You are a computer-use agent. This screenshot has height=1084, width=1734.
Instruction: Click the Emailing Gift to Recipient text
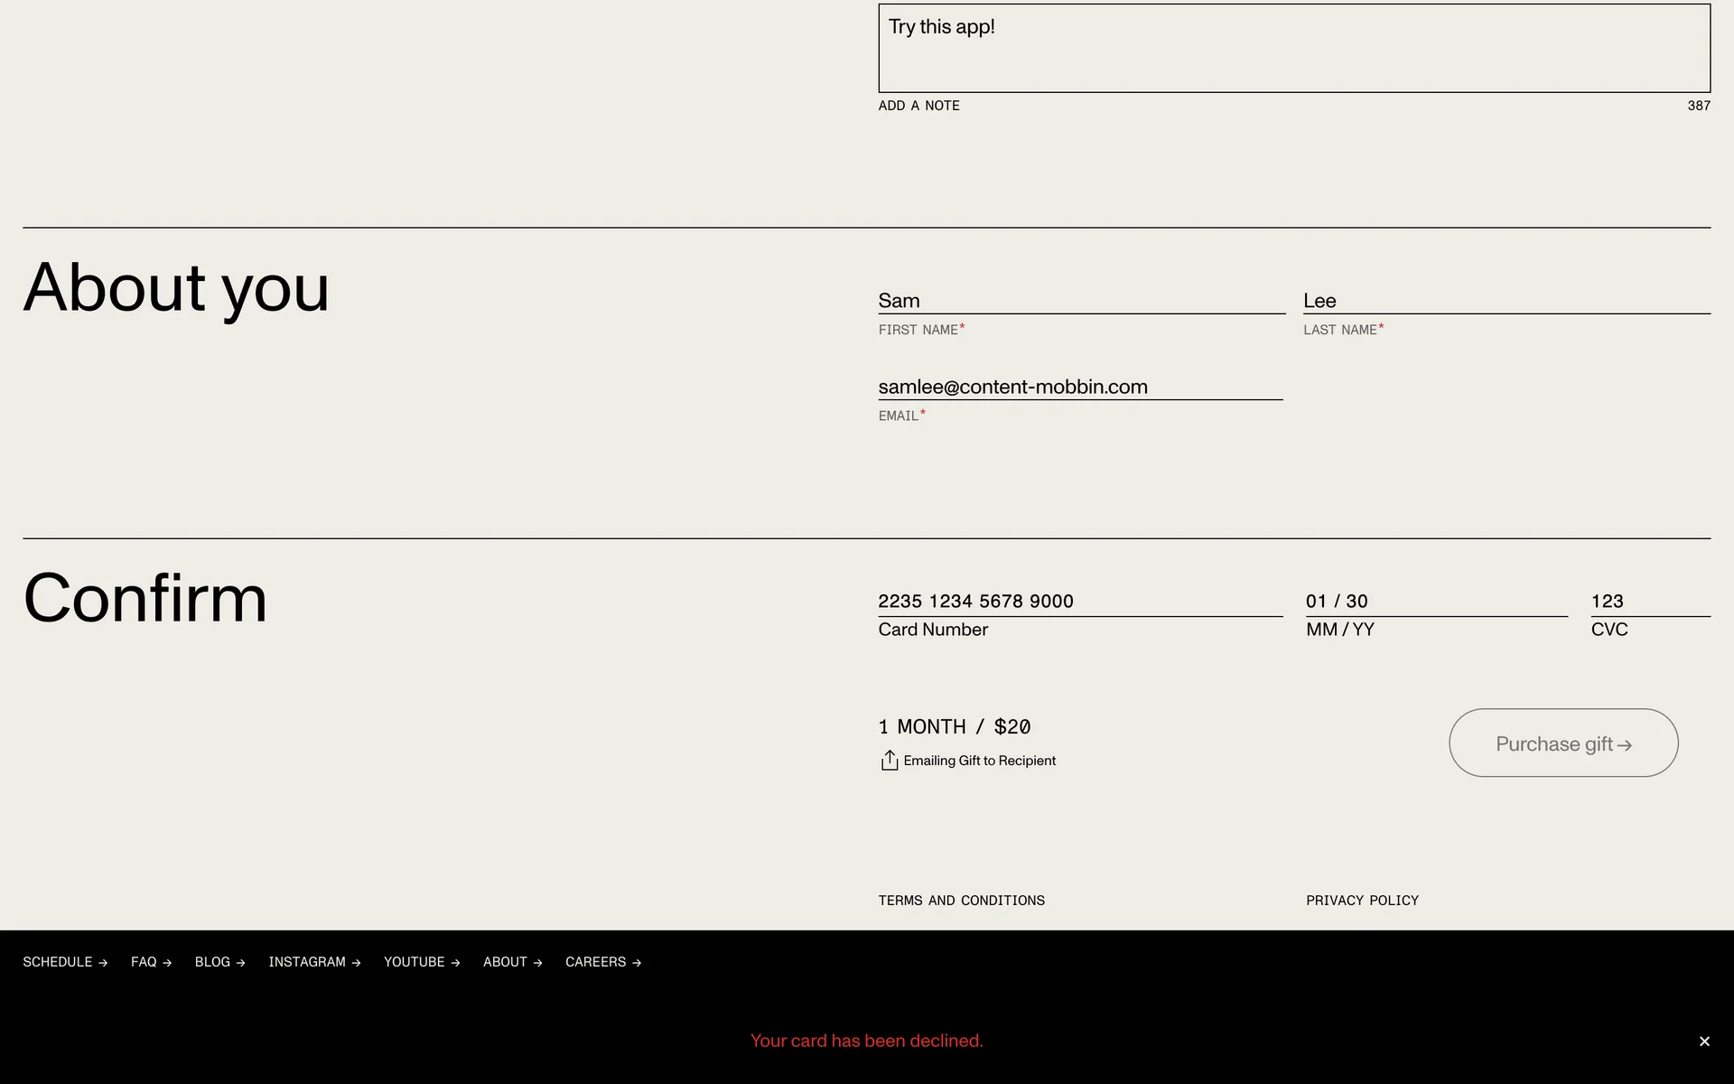pos(979,761)
